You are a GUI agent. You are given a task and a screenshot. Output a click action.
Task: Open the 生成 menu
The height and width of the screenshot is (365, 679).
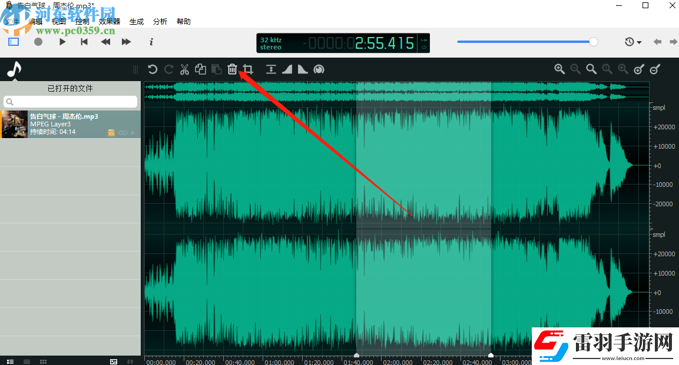click(137, 22)
